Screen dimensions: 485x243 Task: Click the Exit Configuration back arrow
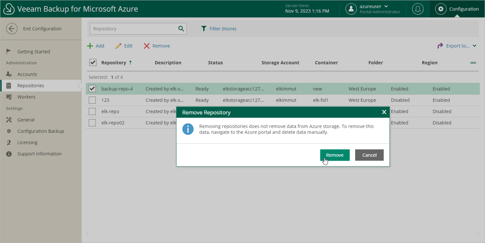click(12, 29)
